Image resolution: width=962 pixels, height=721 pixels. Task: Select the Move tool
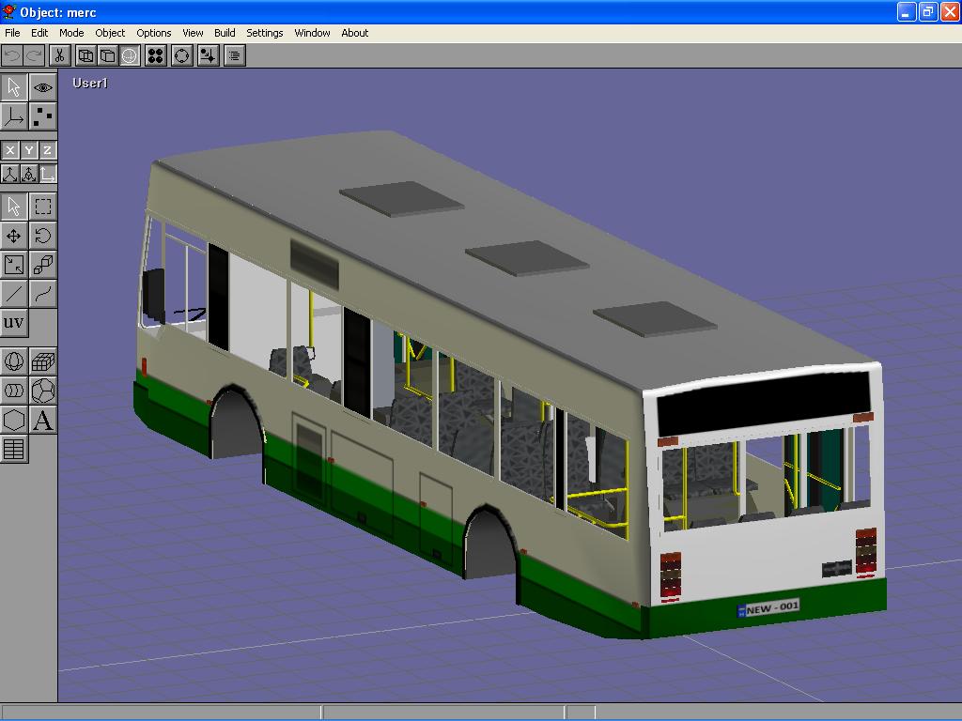tap(13, 236)
